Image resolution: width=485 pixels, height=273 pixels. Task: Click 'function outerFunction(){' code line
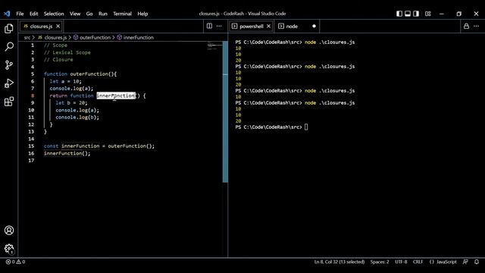pyautogui.click(x=80, y=74)
